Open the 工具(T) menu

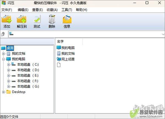67,10
